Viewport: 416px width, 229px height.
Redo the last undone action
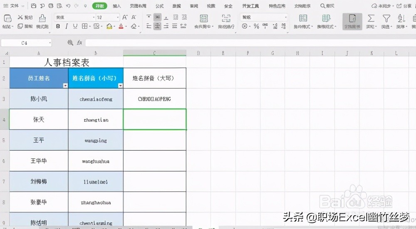point(77,5)
